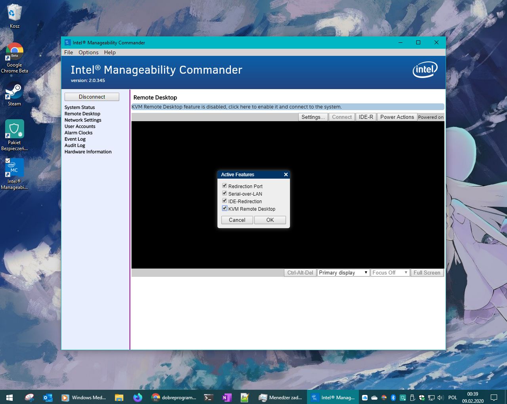Open the Snipping Tool in taskbar
The width and height of the screenshot is (507, 404).
point(29,397)
